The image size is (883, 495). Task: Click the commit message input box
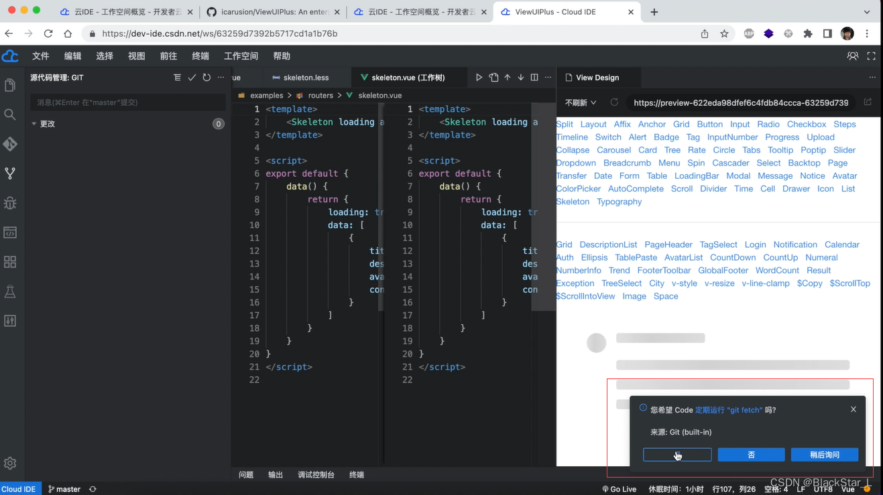(x=127, y=102)
